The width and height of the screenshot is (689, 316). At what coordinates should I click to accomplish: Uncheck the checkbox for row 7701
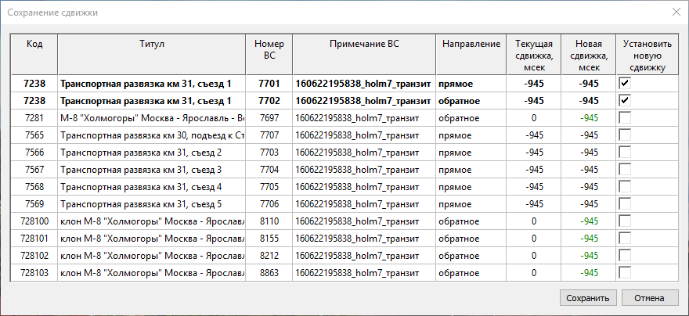tap(625, 83)
